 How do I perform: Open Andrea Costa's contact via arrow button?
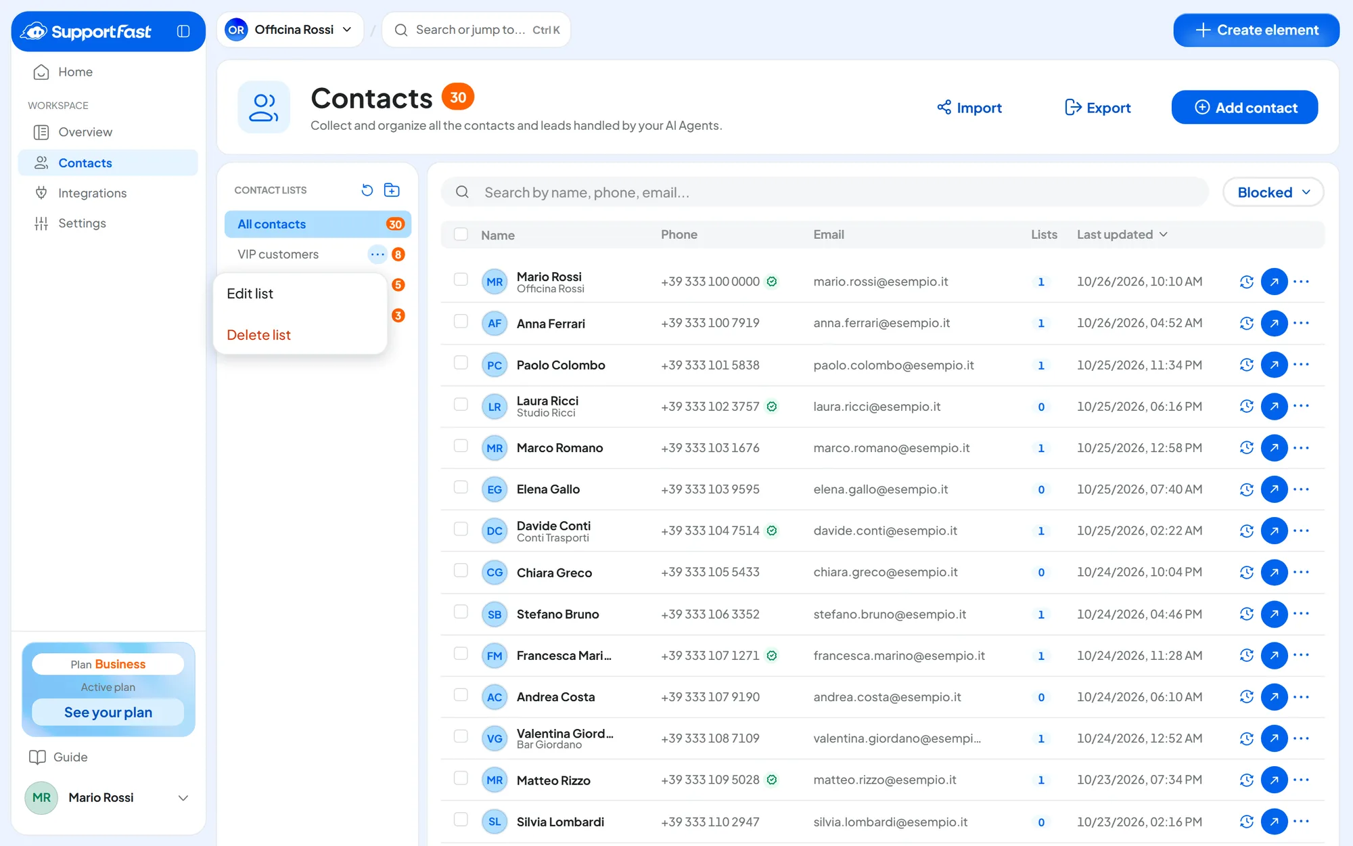[x=1274, y=697]
